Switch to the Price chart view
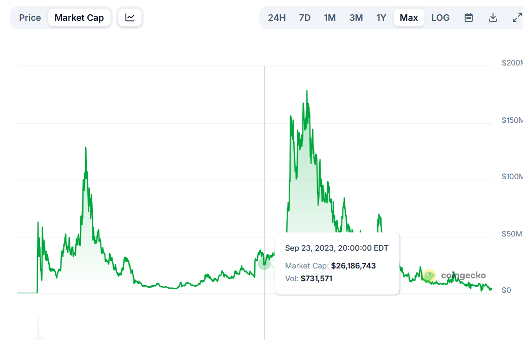 pos(30,18)
